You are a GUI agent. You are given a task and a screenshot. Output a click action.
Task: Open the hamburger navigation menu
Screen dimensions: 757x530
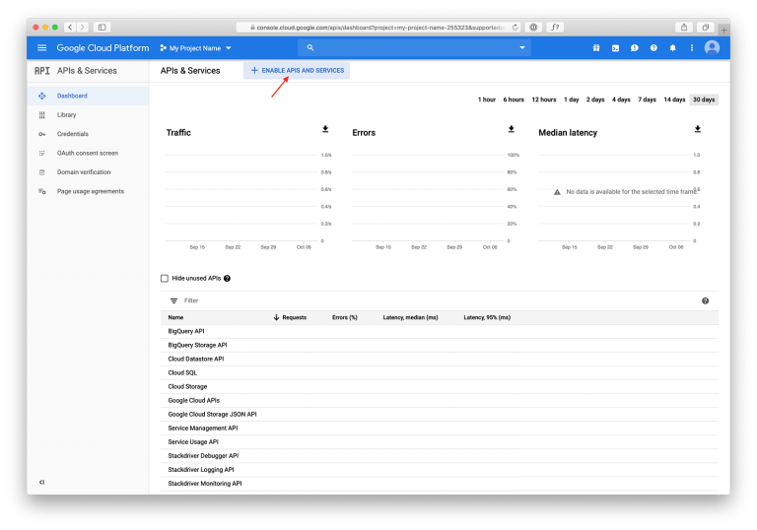(x=42, y=48)
